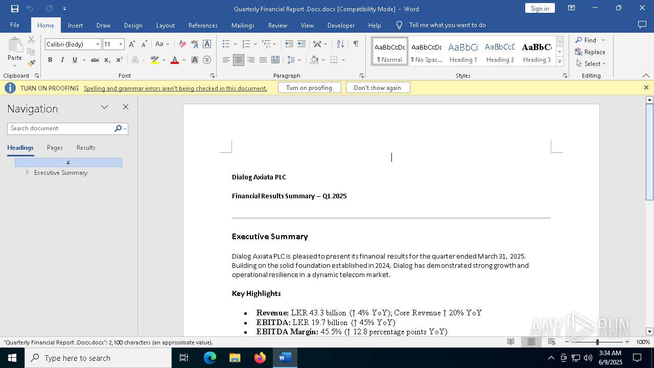654x368 pixels.
Task: Apply Subscript formatting
Action: click(x=107, y=60)
